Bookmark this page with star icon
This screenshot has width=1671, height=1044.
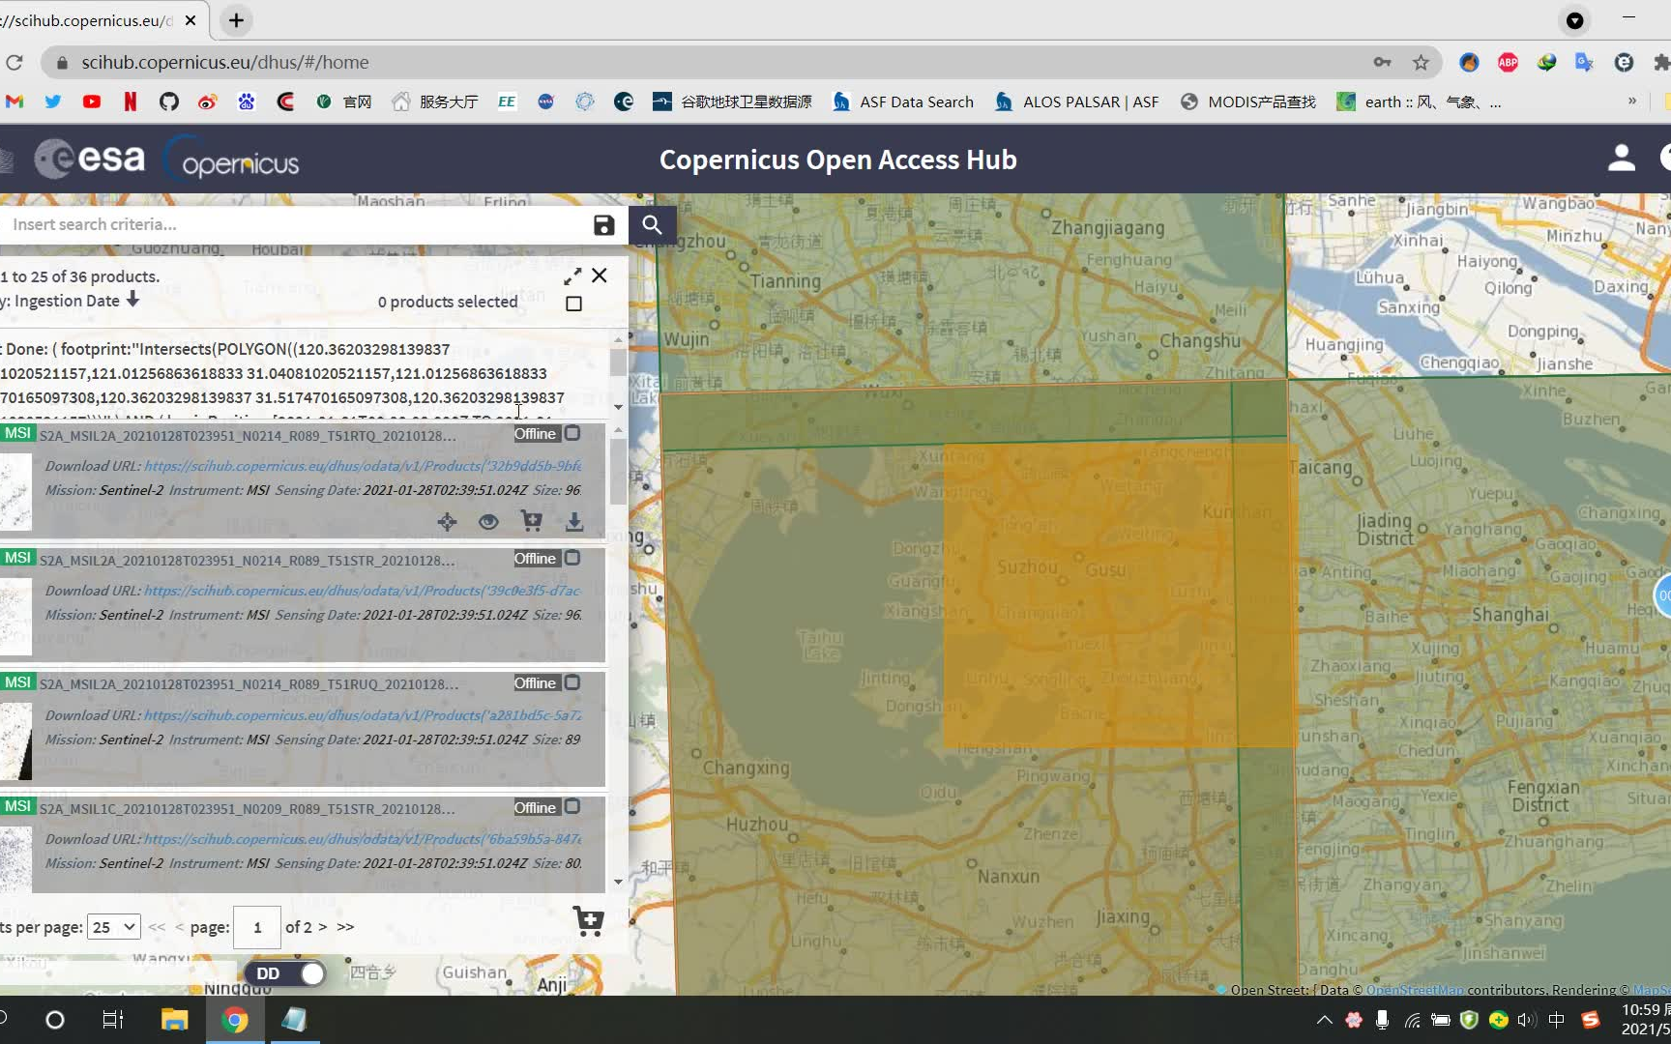click(x=1421, y=62)
